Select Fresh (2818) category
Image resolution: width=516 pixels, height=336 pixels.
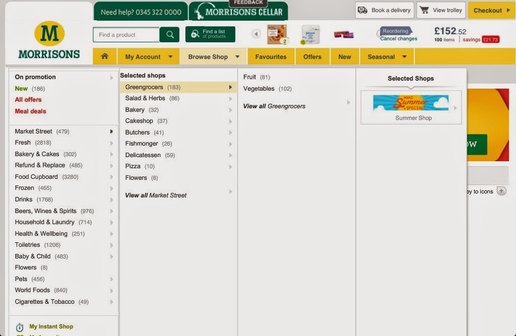click(64, 143)
